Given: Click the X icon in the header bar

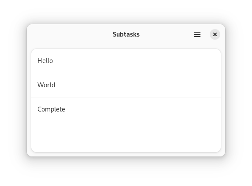Looking at the screenshot, I should pyautogui.click(x=215, y=34).
